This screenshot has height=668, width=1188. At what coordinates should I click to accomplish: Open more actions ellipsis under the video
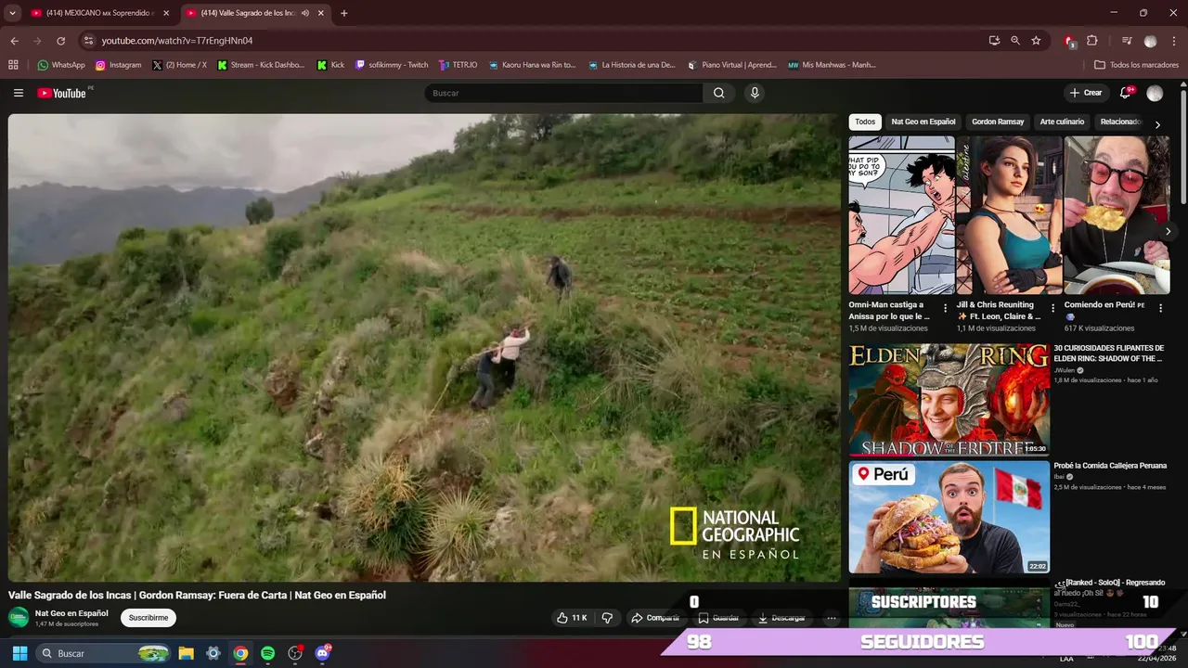click(832, 618)
